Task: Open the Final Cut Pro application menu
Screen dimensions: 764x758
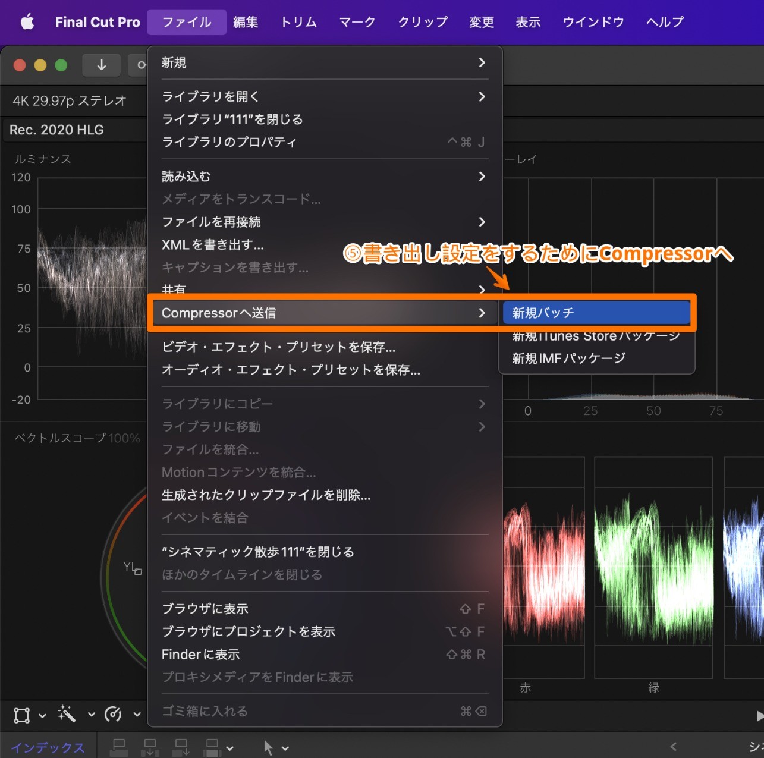Action: coord(98,23)
